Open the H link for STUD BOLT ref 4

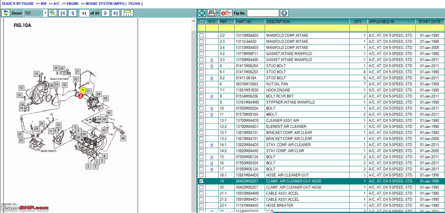point(212,66)
